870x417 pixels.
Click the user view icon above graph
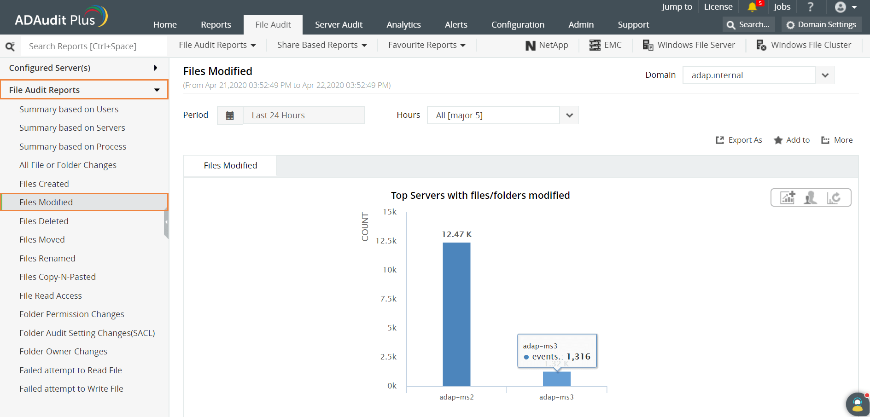[x=811, y=197]
